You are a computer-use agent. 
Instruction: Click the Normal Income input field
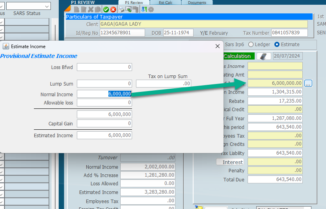tap(104, 94)
